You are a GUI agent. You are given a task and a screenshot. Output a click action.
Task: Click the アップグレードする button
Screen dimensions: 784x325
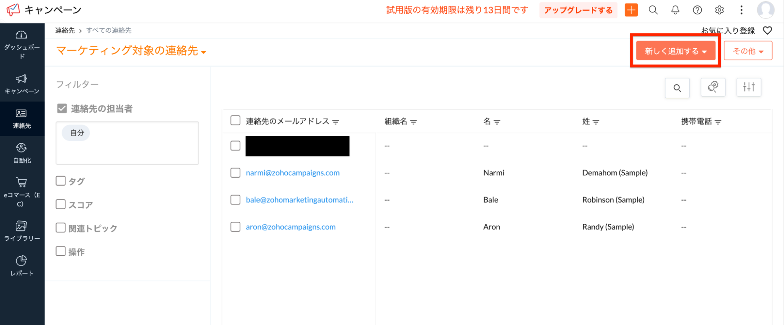pos(578,10)
